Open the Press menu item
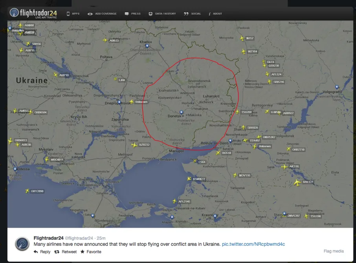 pyautogui.click(x=132, y=14)
